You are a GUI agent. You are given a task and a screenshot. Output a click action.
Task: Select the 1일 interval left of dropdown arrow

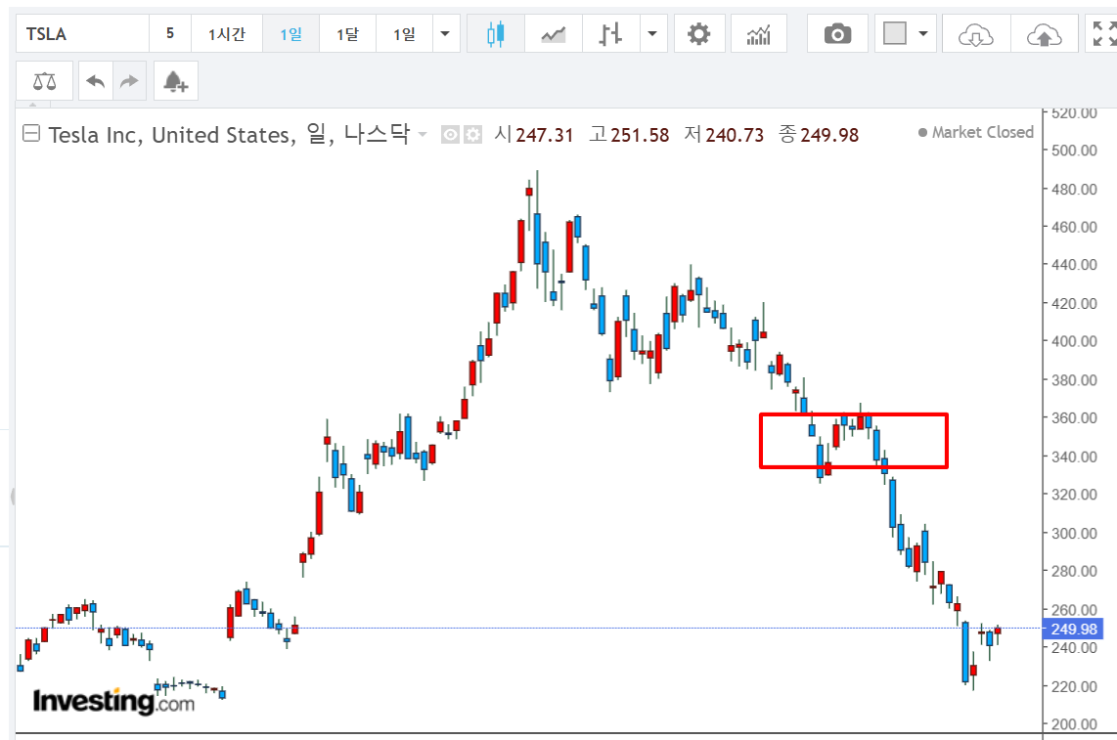coord(404,33)
